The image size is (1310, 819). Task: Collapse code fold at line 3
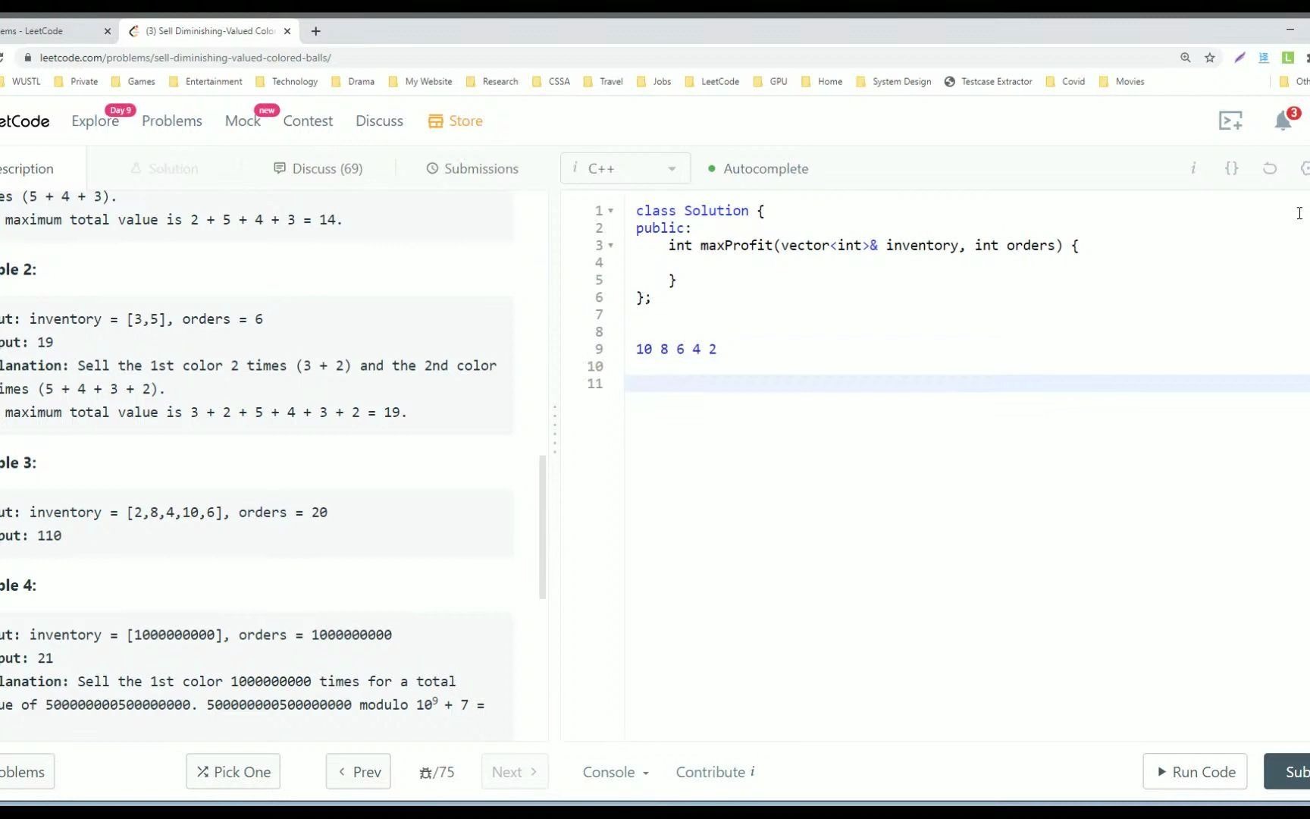[x=610, y=246]
